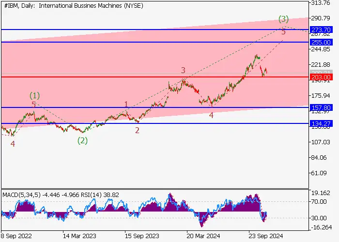Select the 255.00 blue price label
The height and width of the screenshot is (242, 339).
[x=321, y=42]
